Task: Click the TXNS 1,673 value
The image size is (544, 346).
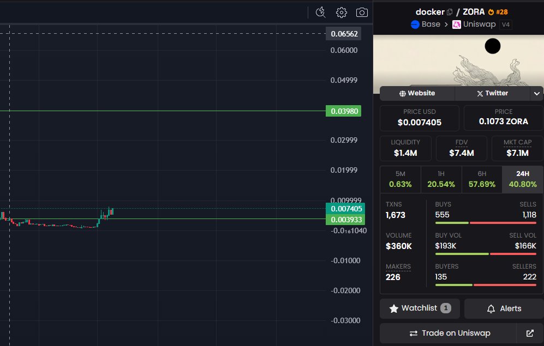Action: coord(396,215)
